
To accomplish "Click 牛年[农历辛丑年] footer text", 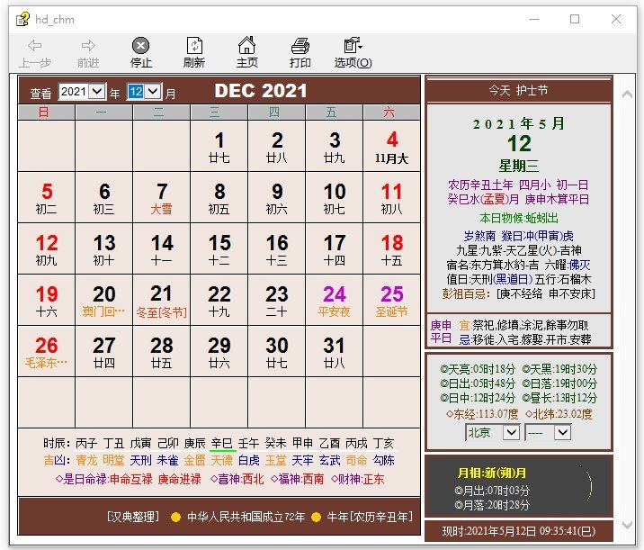I will pos(370,517).
